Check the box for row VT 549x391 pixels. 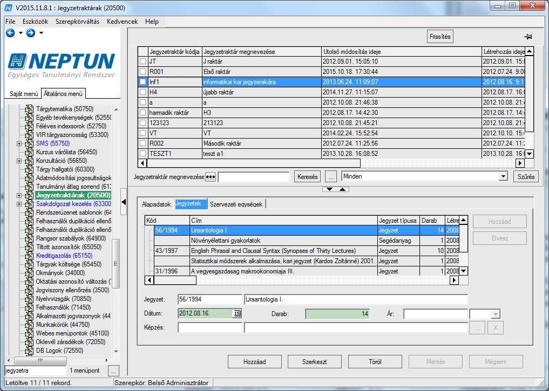point(143,133)
